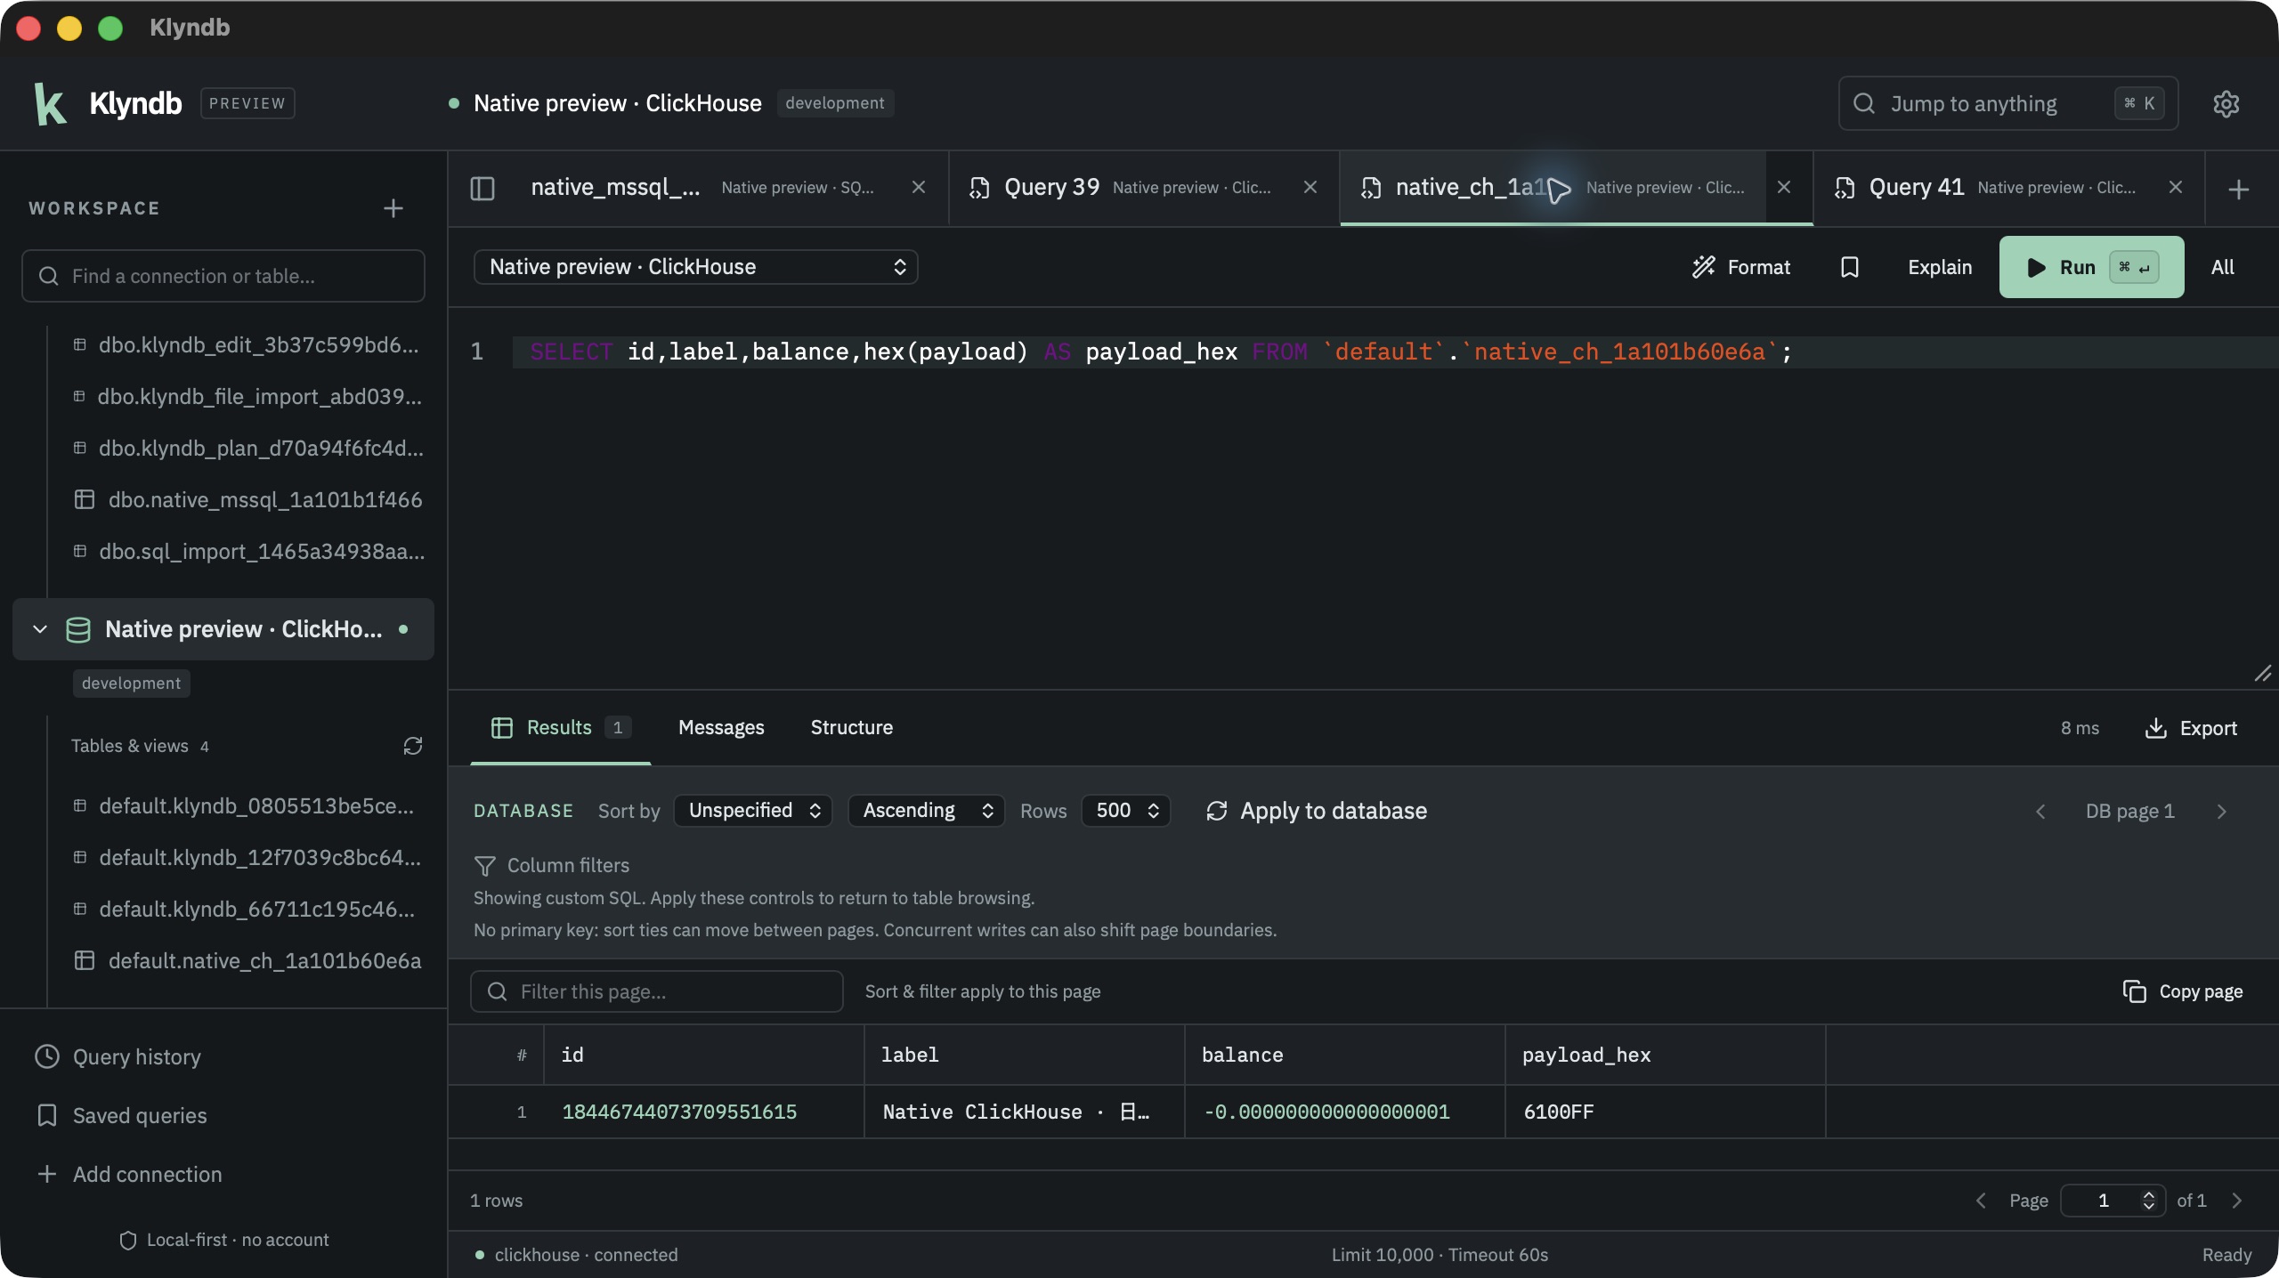Select default.native_ch_1a101b60e6a table

(247, 960)
